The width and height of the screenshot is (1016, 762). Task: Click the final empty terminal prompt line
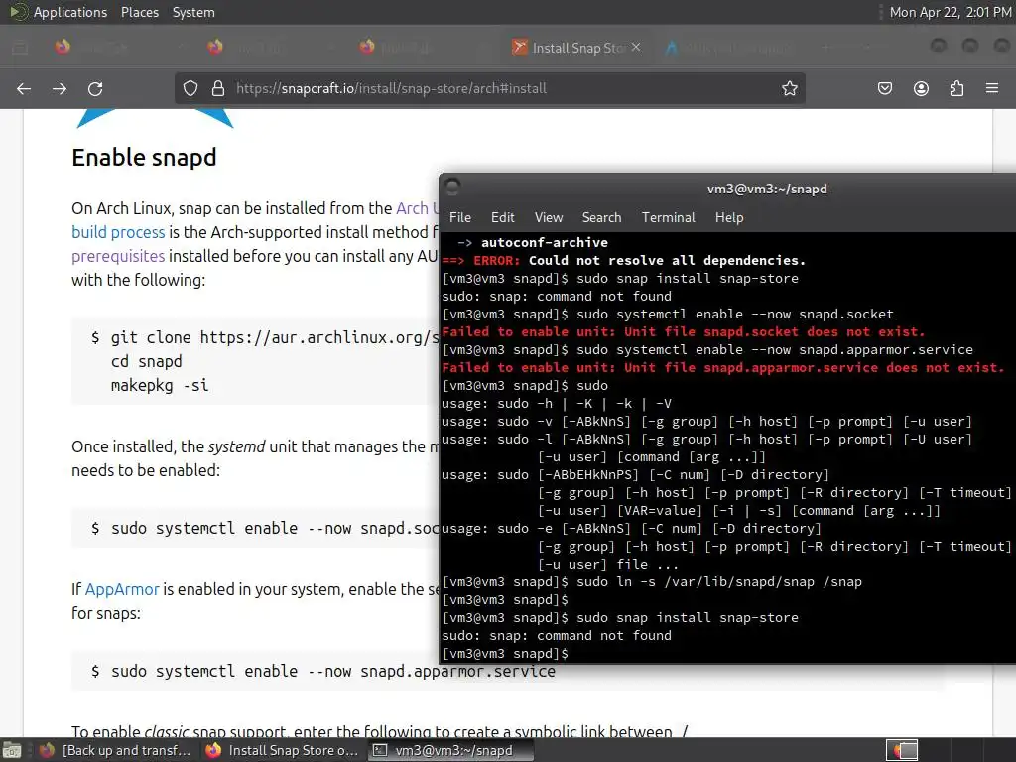[505, 653]
